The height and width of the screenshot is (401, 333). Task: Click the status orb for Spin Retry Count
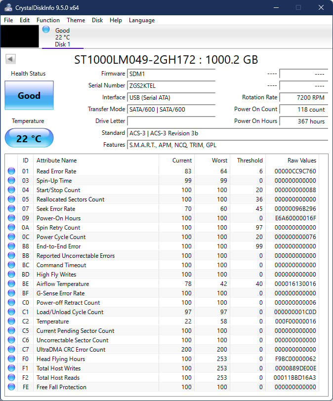11,227
